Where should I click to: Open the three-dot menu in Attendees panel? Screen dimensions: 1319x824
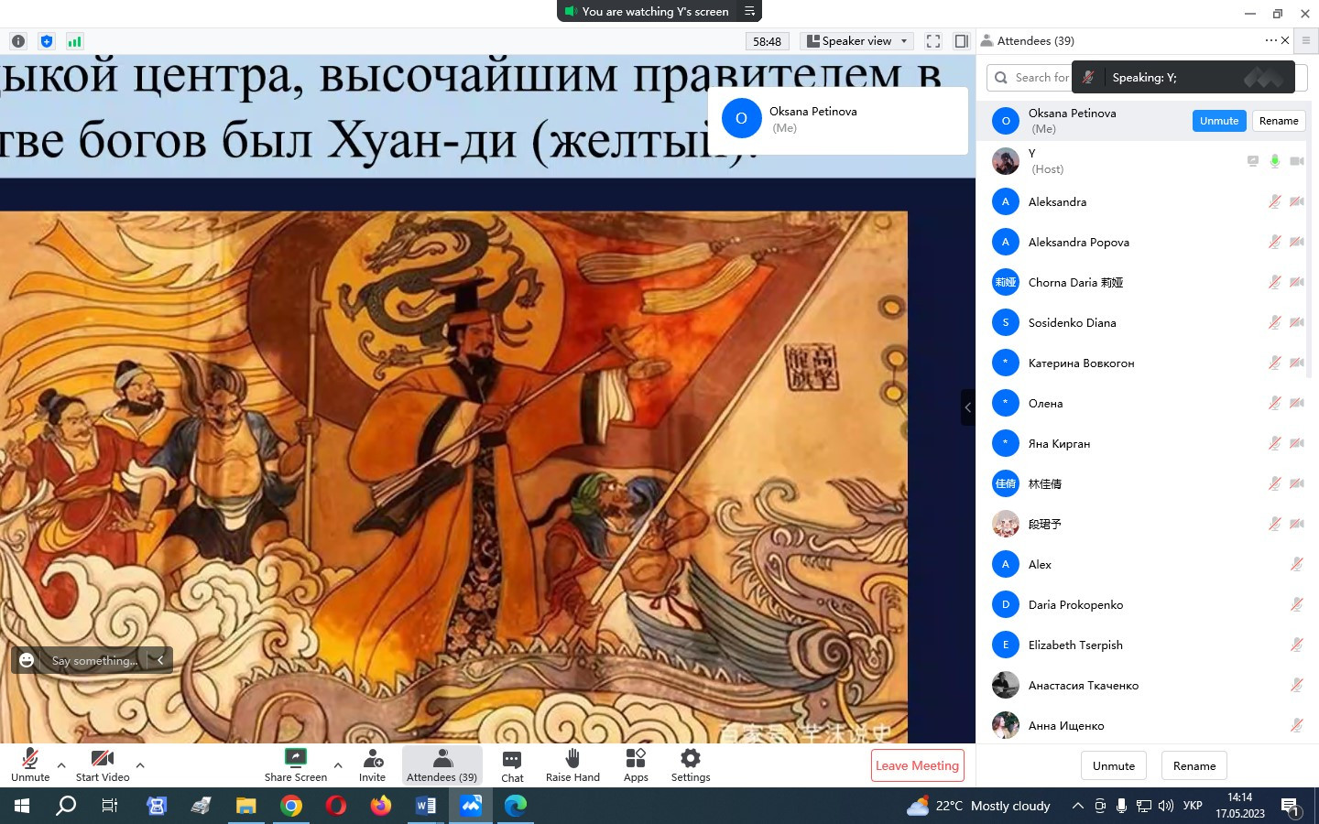[x=1270, y=40]
